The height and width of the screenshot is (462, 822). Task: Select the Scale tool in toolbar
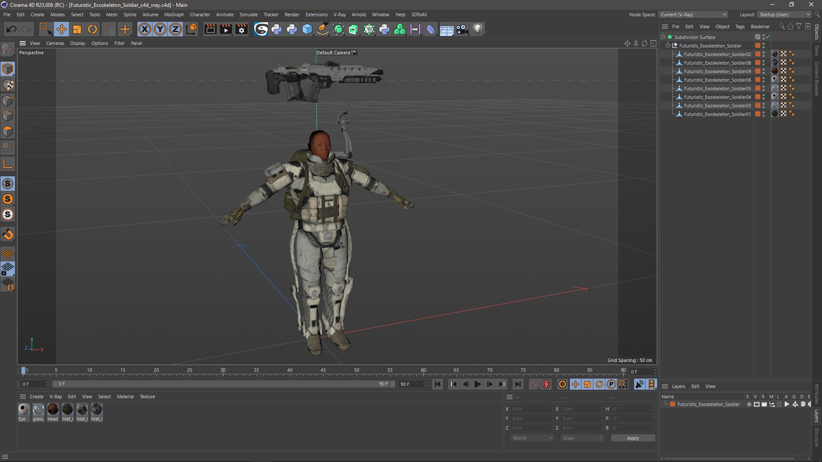(x=77, y=29)
